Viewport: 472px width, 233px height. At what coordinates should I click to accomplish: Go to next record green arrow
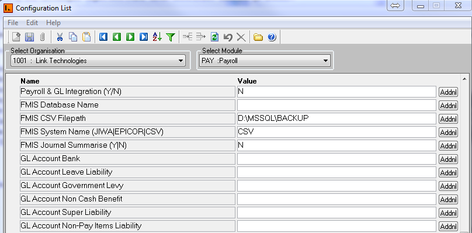(130, 37)
